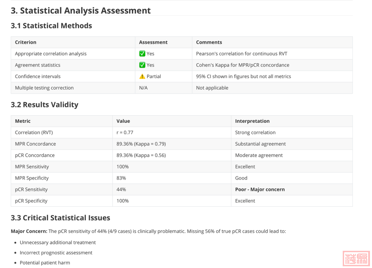
Task: Select the Interpretation column header
Action: point(252,121)
